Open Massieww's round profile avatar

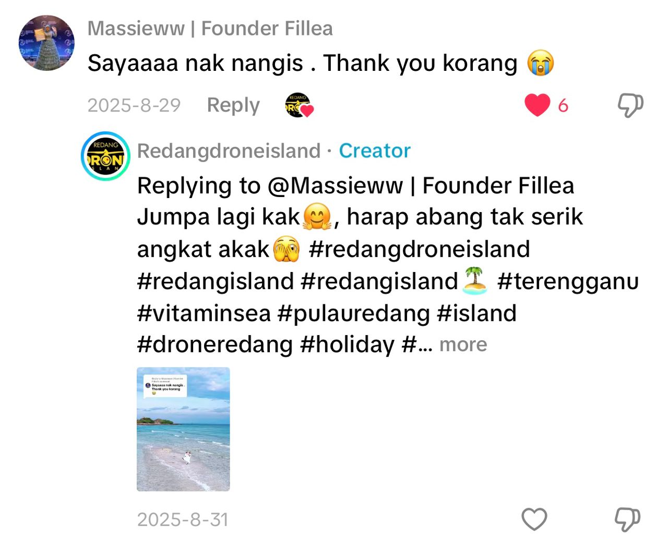pos(46,43)
